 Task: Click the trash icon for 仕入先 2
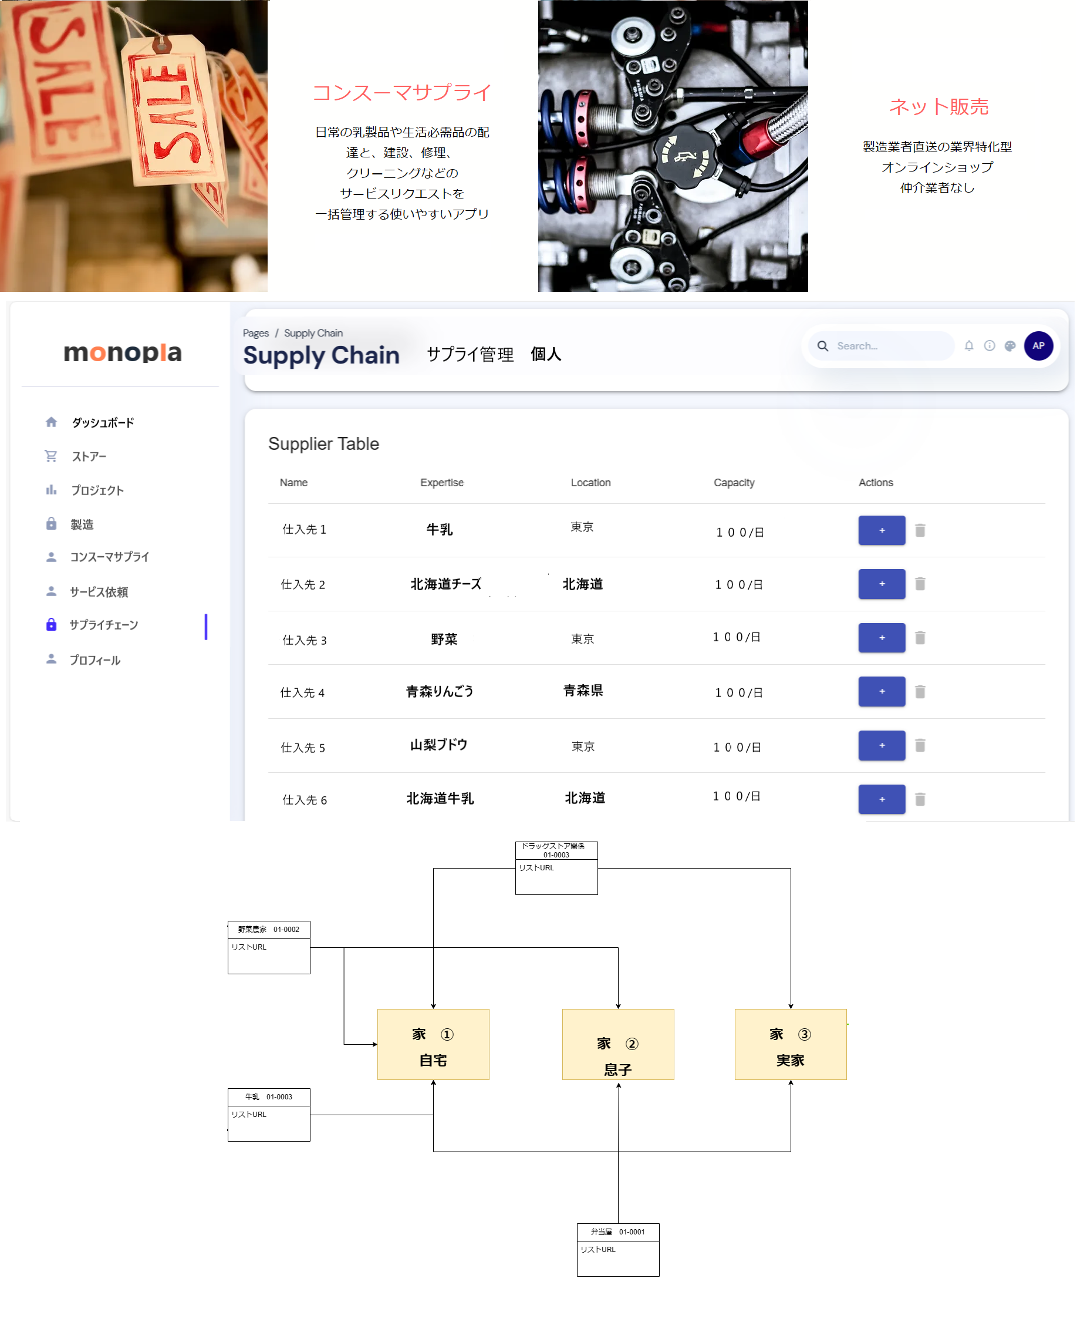(921, 585)
